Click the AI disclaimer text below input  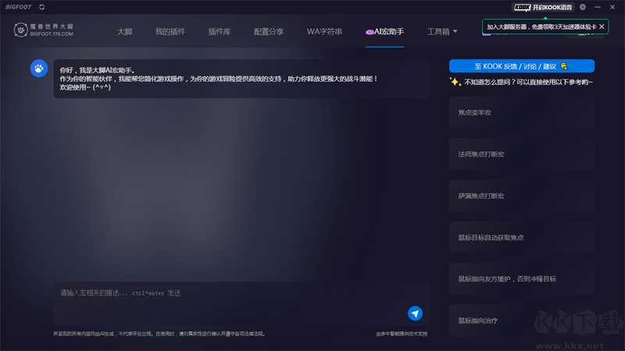[159, 334]
